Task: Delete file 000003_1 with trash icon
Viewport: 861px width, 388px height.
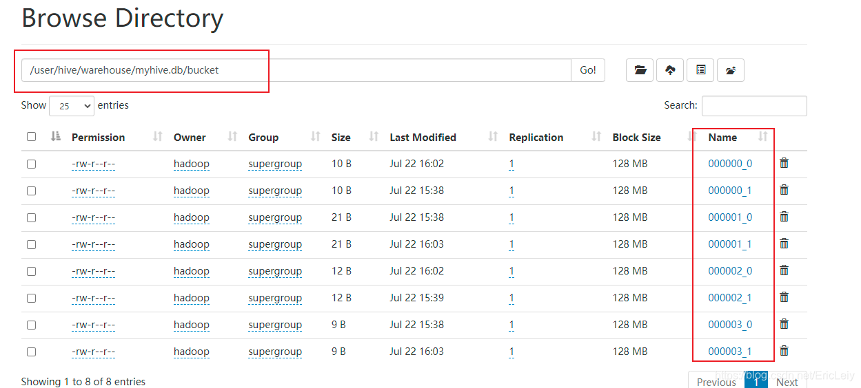Action: 784,351
